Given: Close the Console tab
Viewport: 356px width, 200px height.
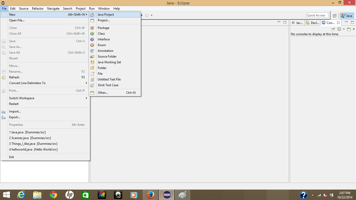Looking at the screenshot, I should (x=338, y=23).
